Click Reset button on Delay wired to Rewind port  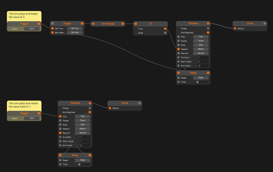pos(82,160)
